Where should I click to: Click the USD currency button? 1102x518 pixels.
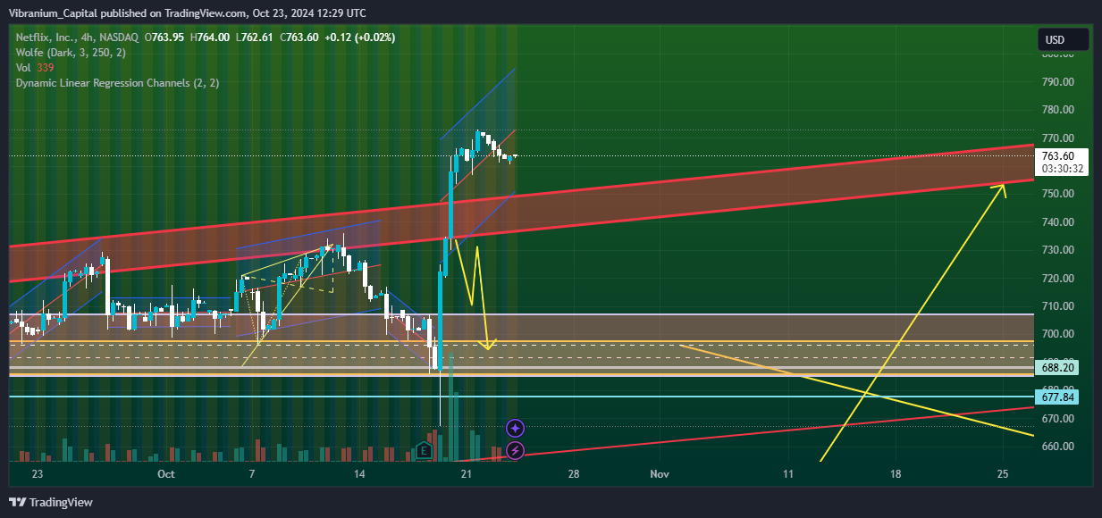point(1063,40)
